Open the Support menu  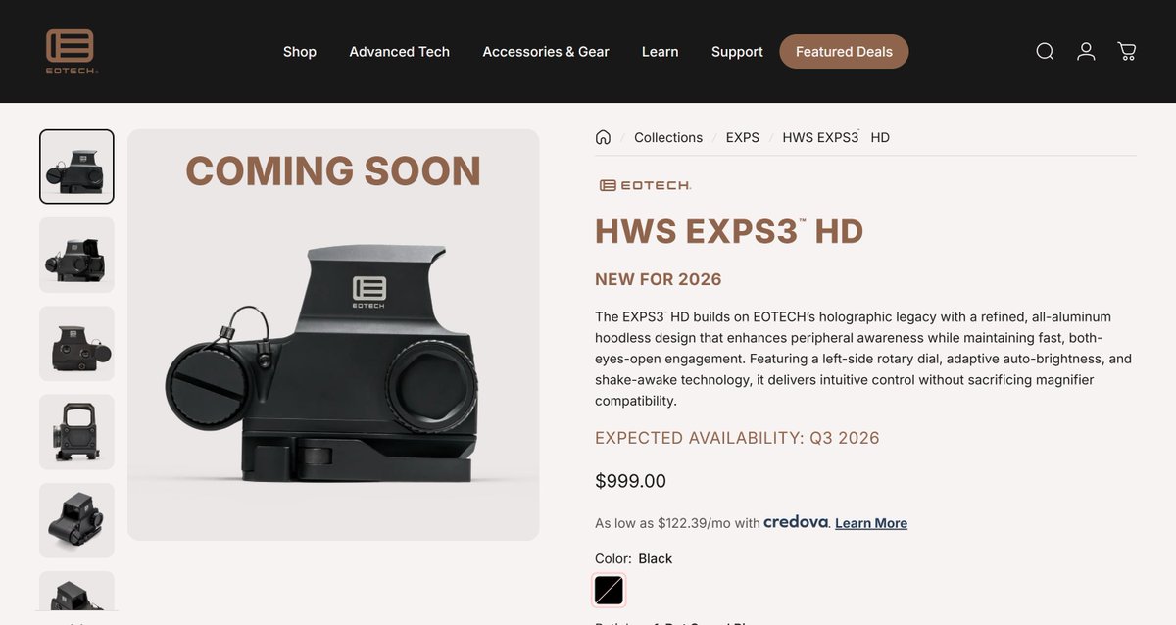[737, 52]
